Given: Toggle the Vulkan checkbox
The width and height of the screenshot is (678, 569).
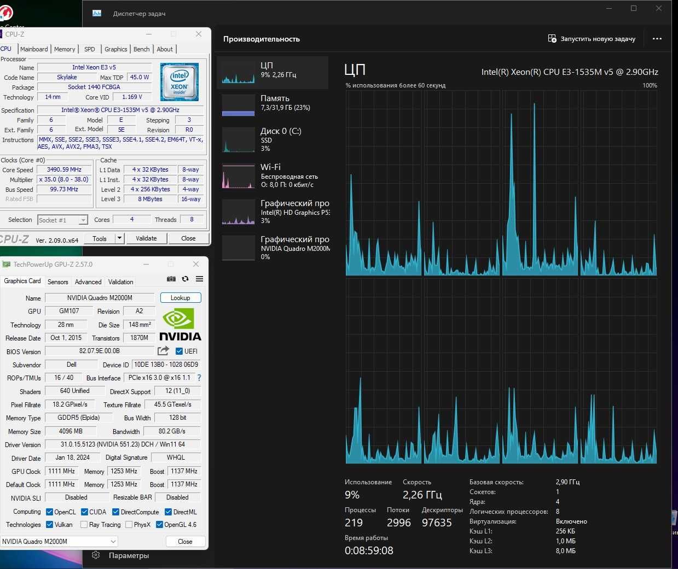Looking at the screenshot, I should [x=50, y=525].
